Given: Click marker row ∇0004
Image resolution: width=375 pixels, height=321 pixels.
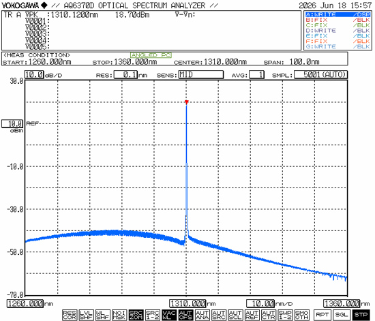Looking at the screenshot, I should coord(37,40).
